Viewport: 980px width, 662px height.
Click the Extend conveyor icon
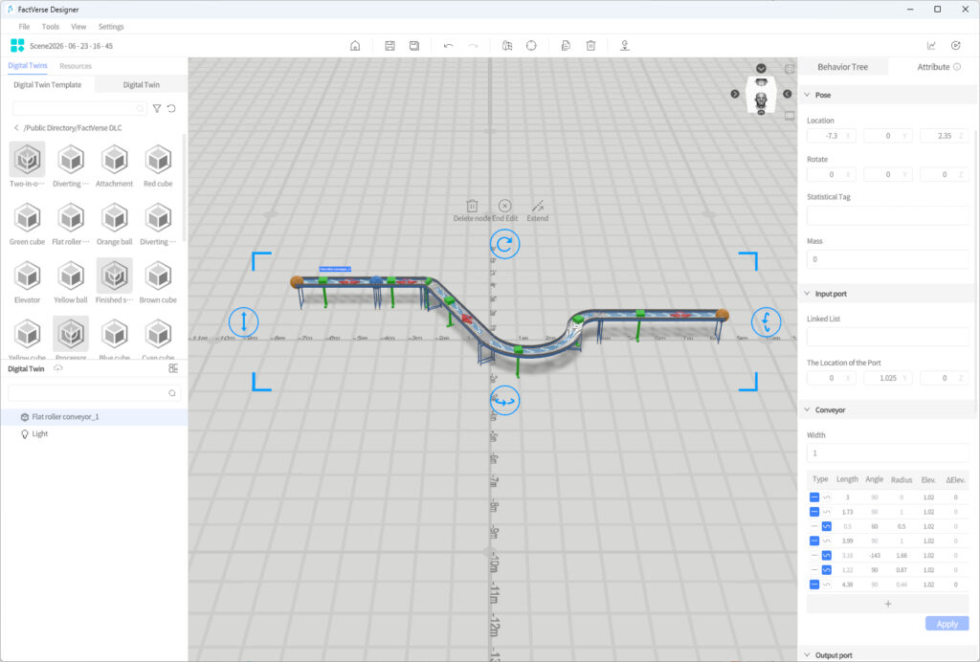[538, 206]
